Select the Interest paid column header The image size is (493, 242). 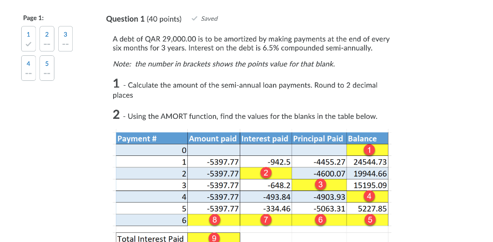[x=266, y=138]
